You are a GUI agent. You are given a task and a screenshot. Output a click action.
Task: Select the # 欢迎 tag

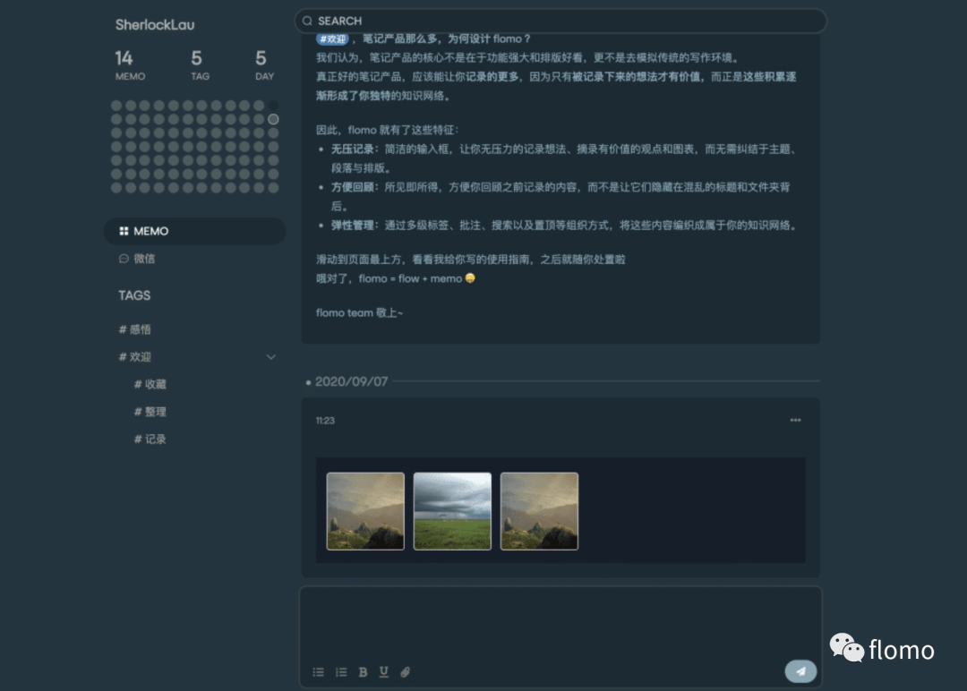point(135,357)
